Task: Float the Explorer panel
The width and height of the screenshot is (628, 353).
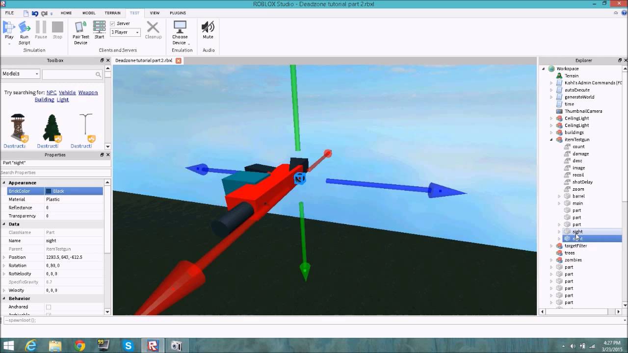Action: coord(620,60)
